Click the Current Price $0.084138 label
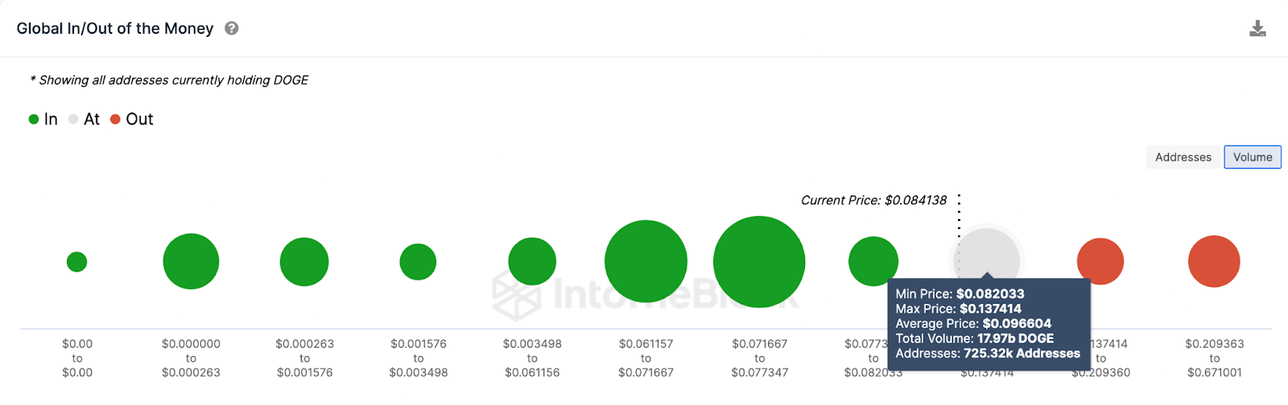This screenshot has width=1288, height=405. 873,200
